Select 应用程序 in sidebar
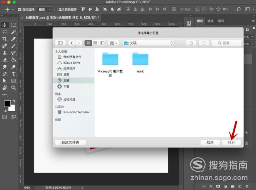 click(x=74, y=69)
